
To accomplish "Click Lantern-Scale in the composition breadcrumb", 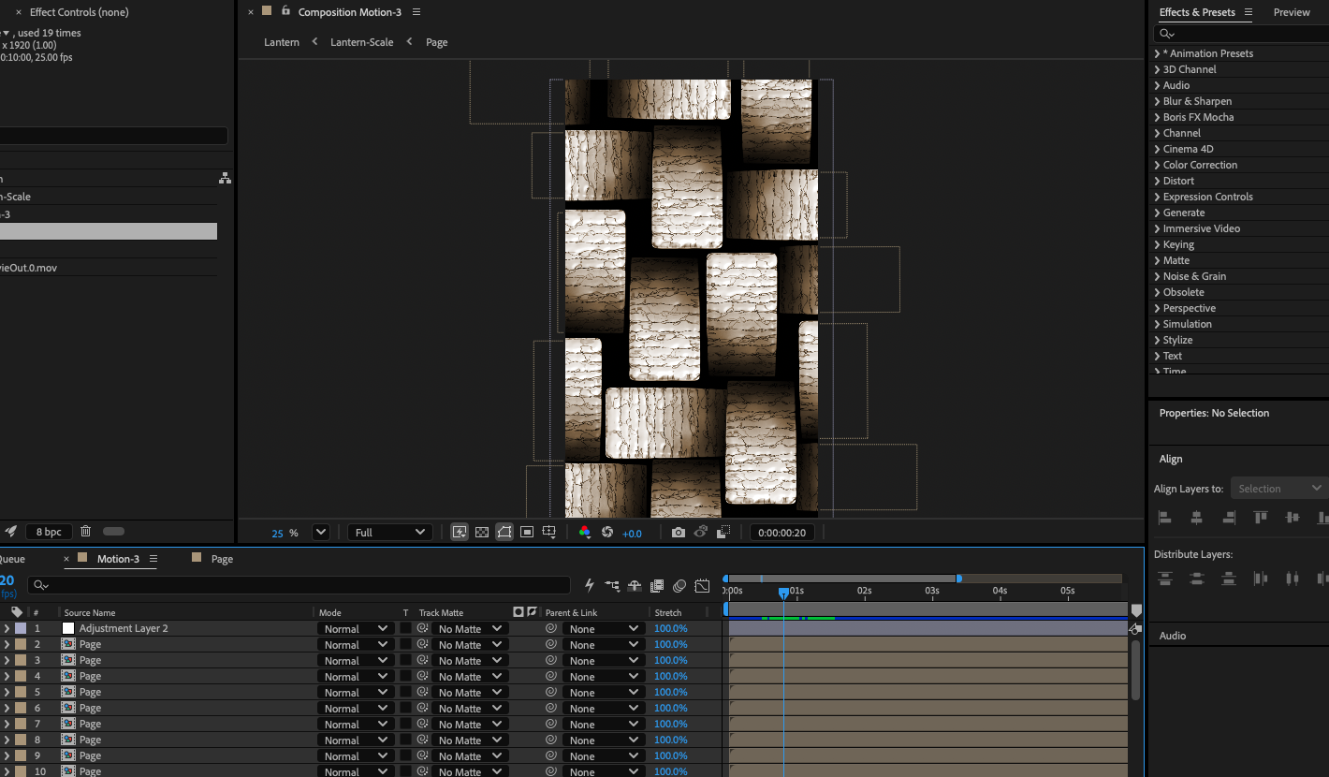I will pos(361,42).
